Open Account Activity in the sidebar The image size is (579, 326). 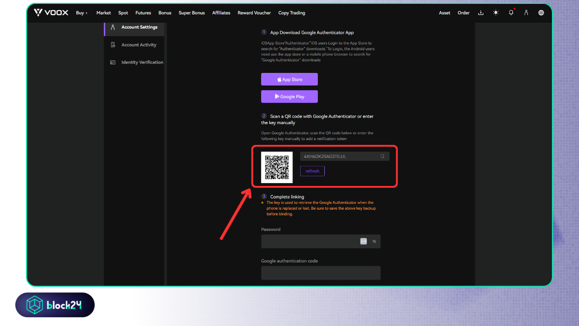[x=134, y=45]
